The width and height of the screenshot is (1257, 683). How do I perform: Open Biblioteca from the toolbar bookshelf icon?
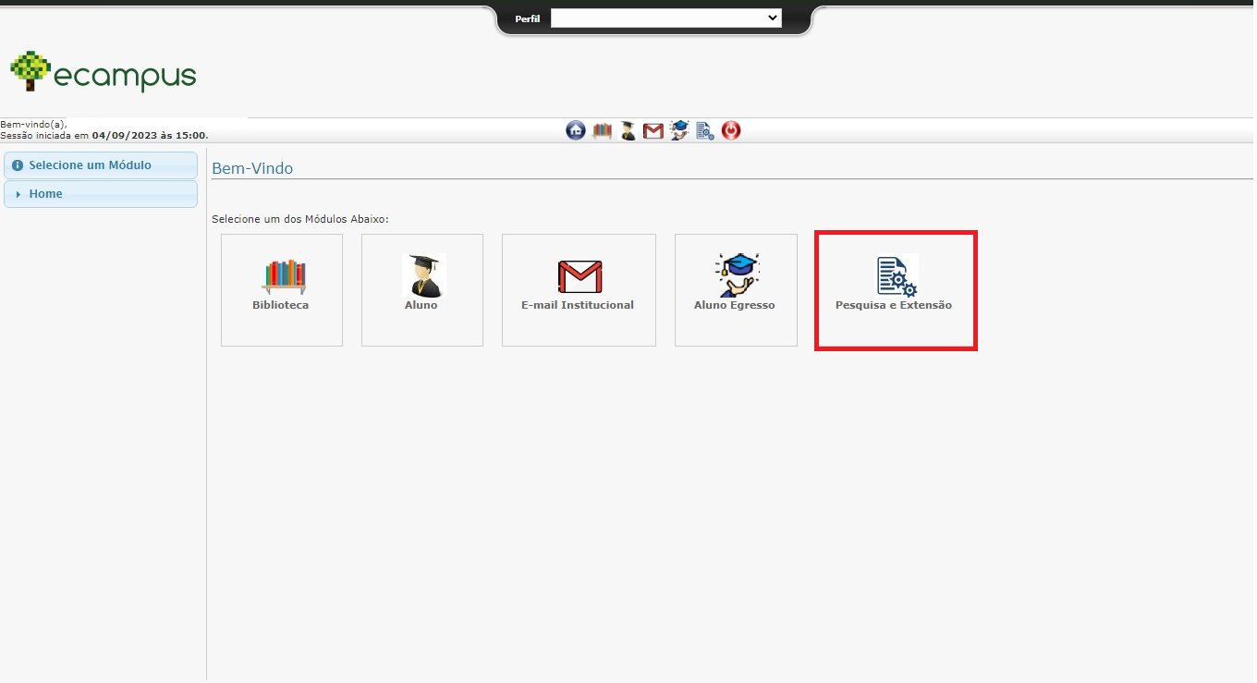pyautogui.click(x=602, y=131)
